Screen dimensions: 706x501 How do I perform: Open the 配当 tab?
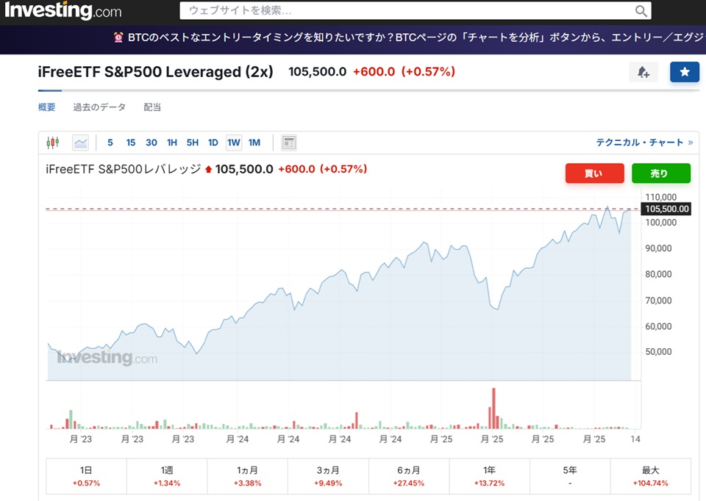pyautogui.click(x=152, y=107)
